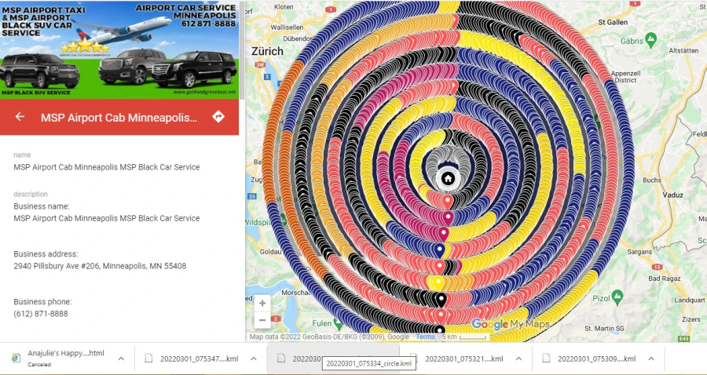Zoom out the map with minus button

[x=262, y=320]
